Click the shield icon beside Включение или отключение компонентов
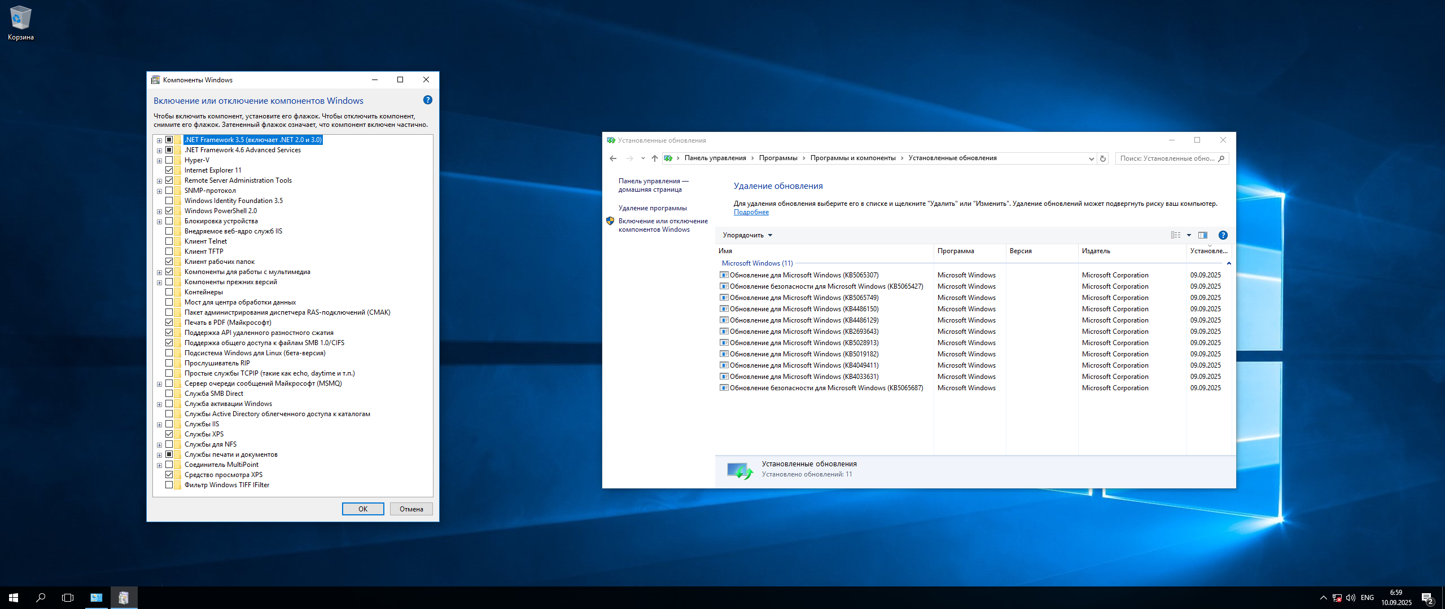1445x609 pixels. coord(610,221)
